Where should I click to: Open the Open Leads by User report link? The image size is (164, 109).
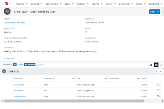point(14,22)
